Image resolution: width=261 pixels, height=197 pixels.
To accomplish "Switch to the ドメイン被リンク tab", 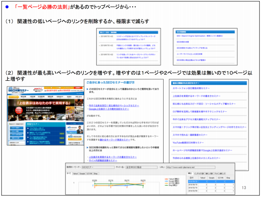I will pyautogui.click(x=220, y=174).
